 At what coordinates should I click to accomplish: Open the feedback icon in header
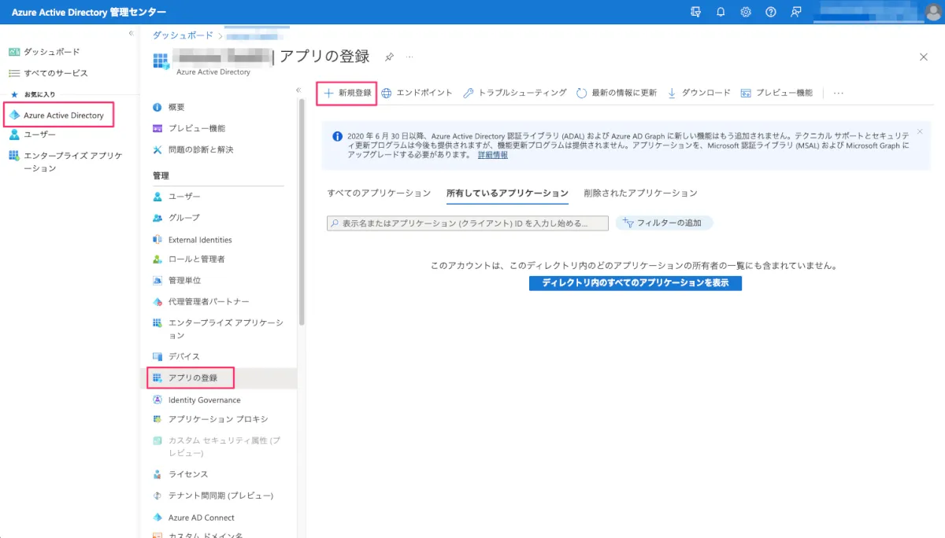pos(796,12)
